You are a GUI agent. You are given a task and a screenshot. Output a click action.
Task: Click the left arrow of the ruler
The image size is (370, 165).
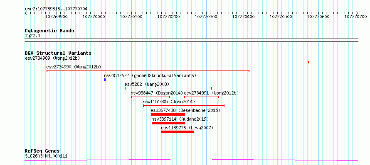pos(26,13)
